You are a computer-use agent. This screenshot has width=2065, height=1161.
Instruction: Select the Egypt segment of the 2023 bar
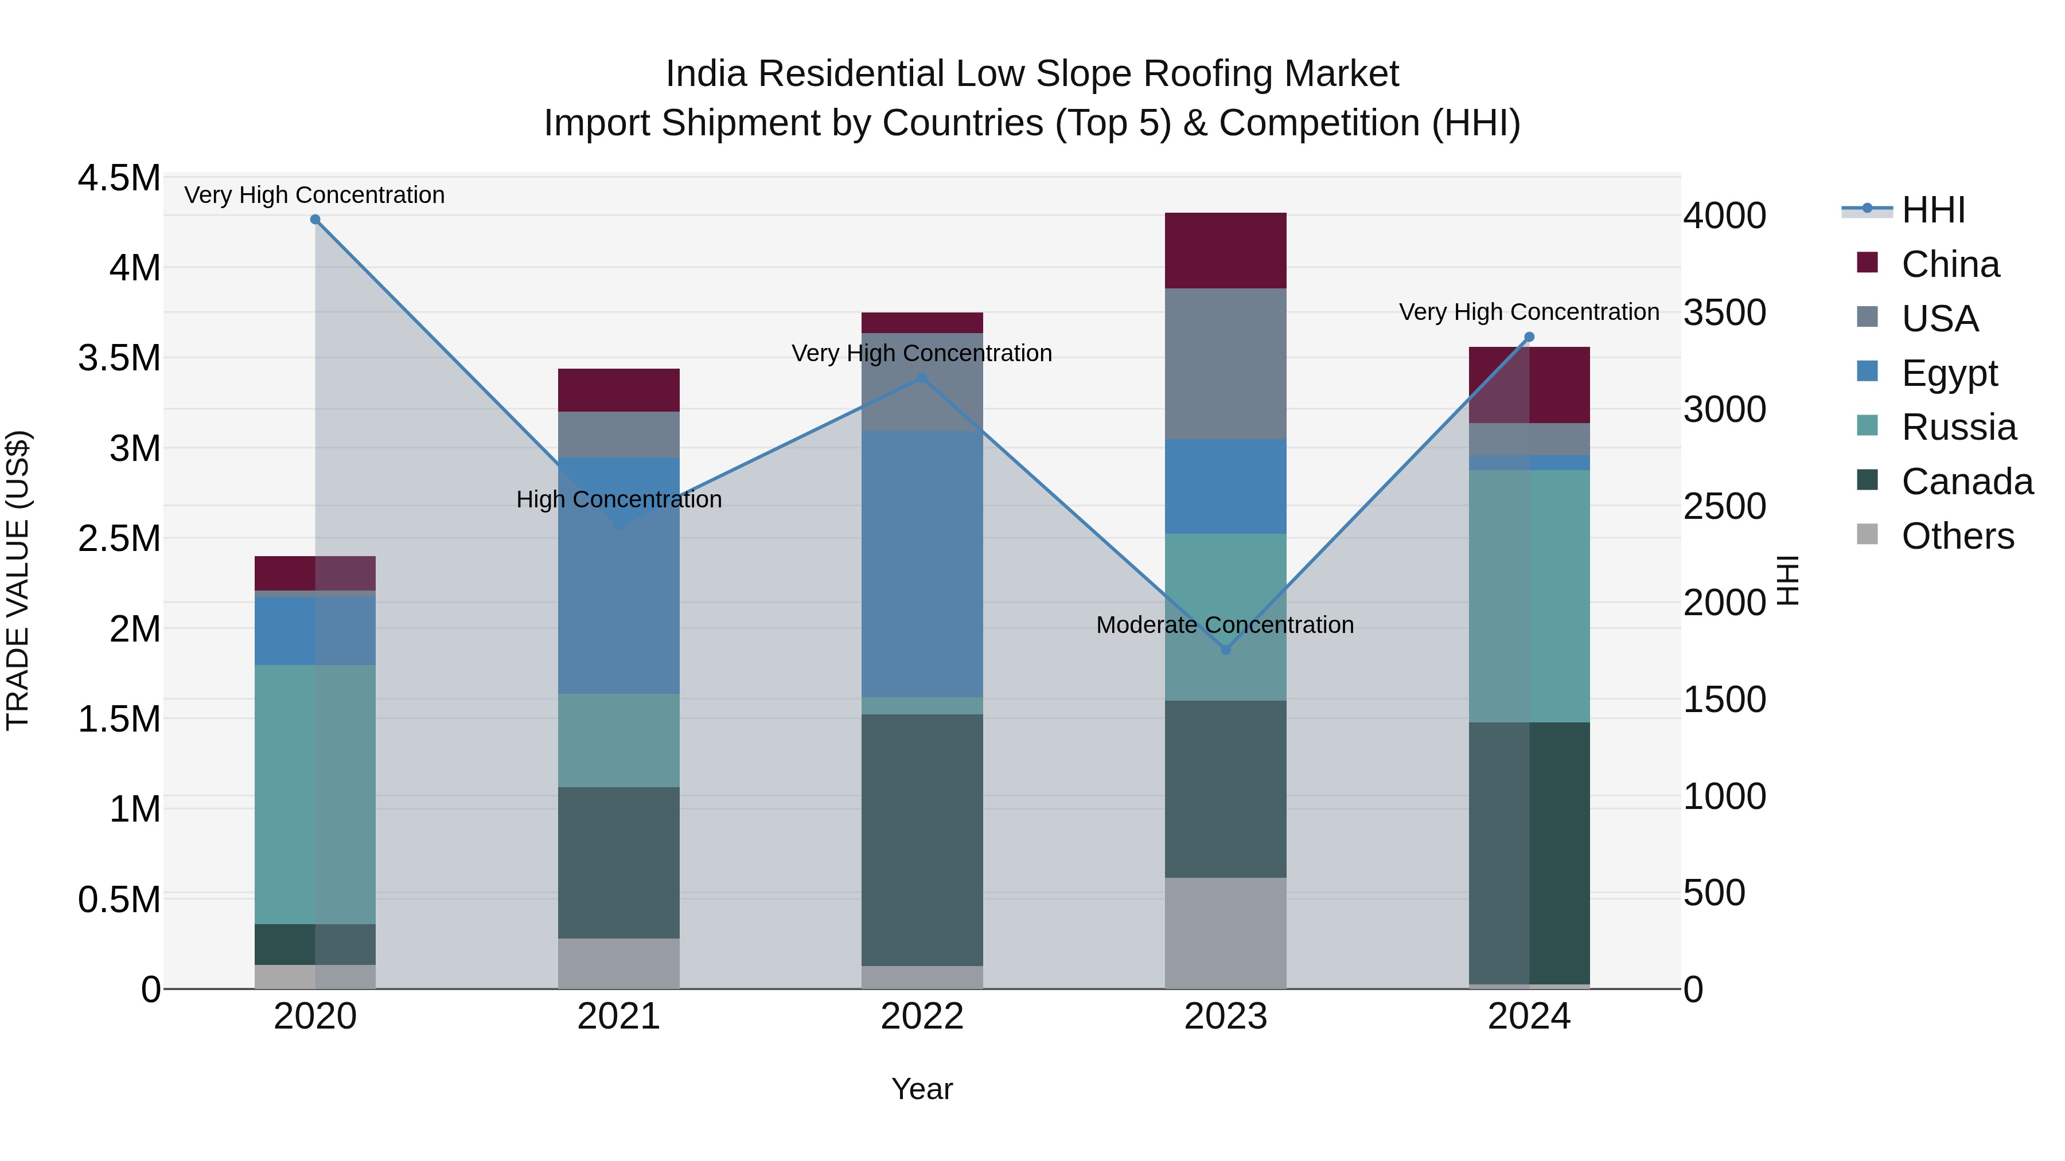point(1226,486)
